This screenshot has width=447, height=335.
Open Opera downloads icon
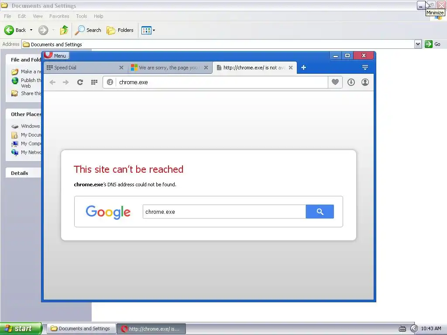(351, 82)
